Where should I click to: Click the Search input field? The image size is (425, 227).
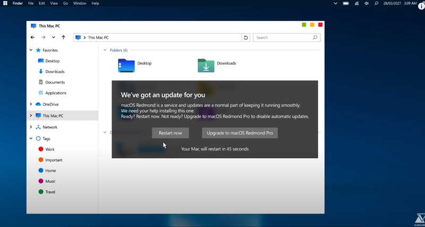pos(282,38)
